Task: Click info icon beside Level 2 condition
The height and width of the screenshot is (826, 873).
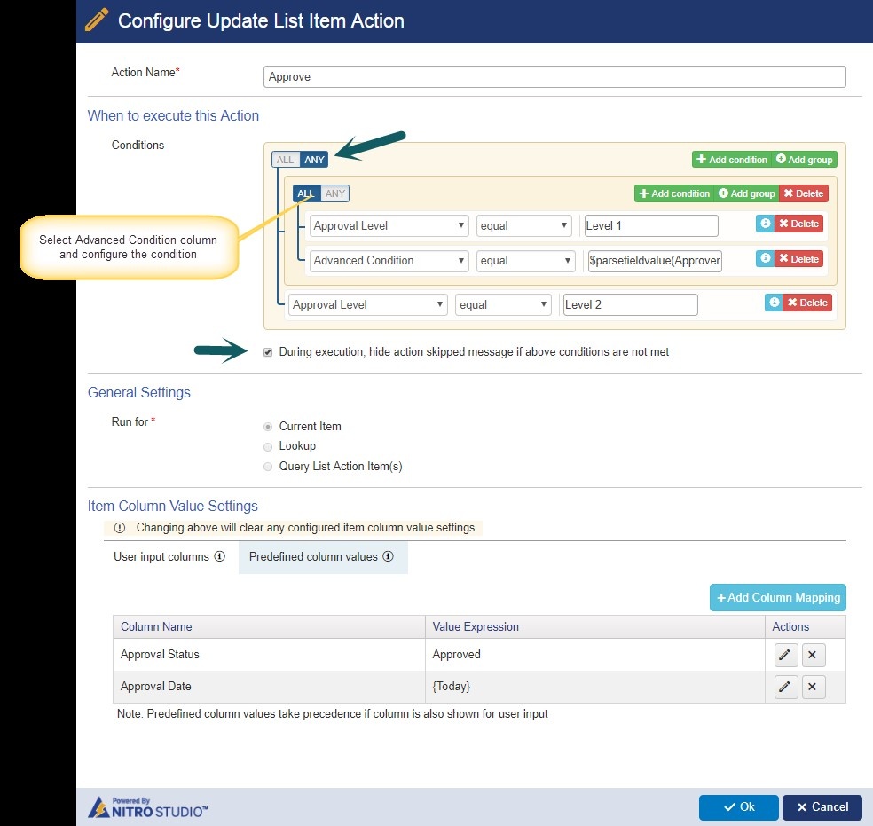Action: (x=775, y=303)
